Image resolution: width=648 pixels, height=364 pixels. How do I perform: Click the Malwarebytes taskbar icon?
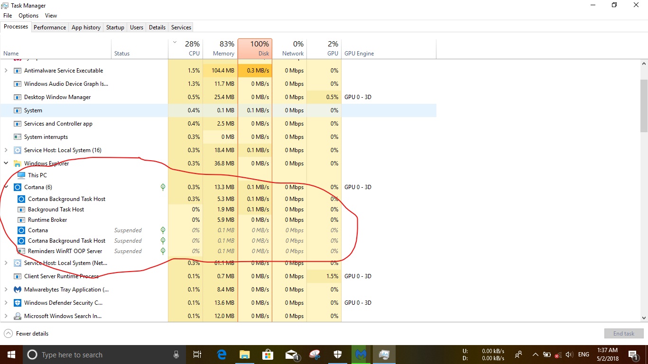(361, 355)
